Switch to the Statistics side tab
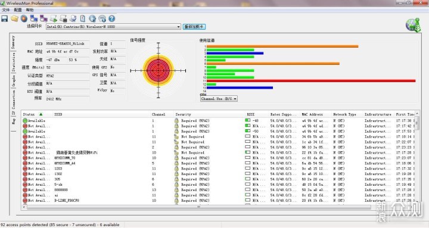429x228 pixels. (13, 62)
